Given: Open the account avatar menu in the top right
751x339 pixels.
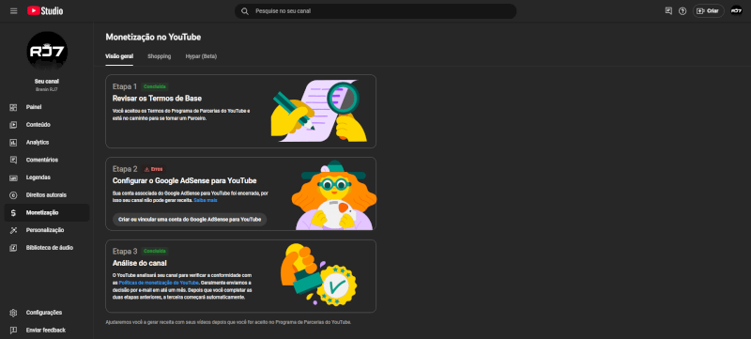Looking at the screenshot, I should click(x=736, y=11).
